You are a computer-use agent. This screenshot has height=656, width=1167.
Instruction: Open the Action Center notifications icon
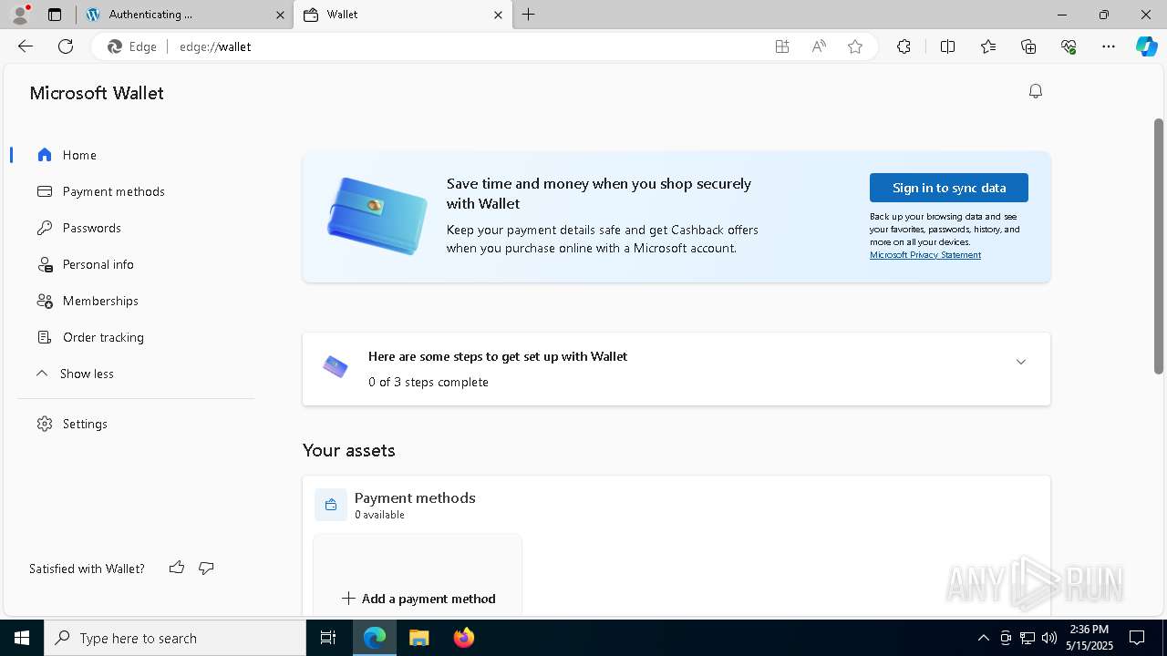[1137, 638]
